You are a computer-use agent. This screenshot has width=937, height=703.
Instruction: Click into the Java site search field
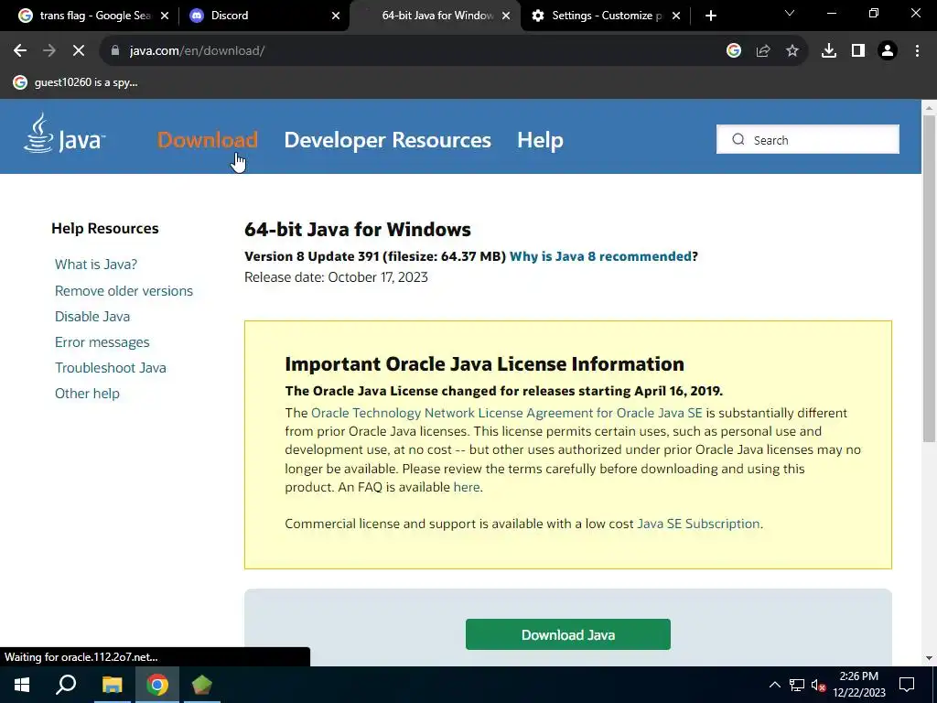[807, 139]
